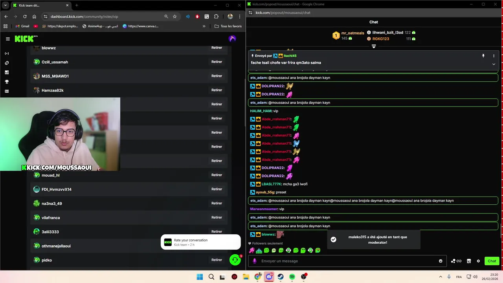503x283 pixels.
Task: Open the YouTube bookmark
Action: click(x=36, y=26)
